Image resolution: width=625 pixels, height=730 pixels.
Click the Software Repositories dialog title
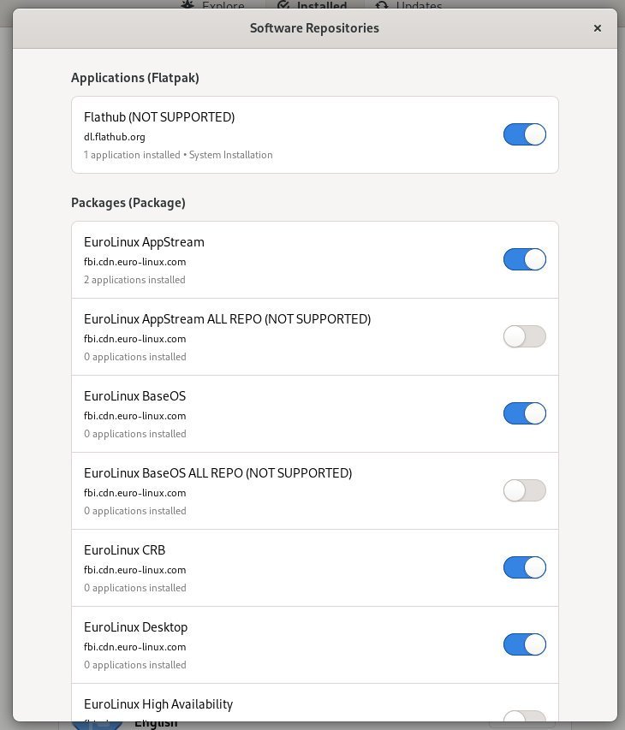click(314, 28)
